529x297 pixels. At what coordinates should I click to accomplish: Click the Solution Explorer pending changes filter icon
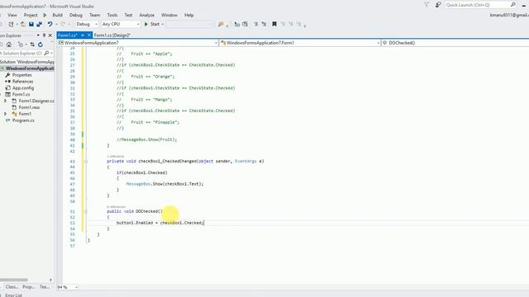point(21,45)
